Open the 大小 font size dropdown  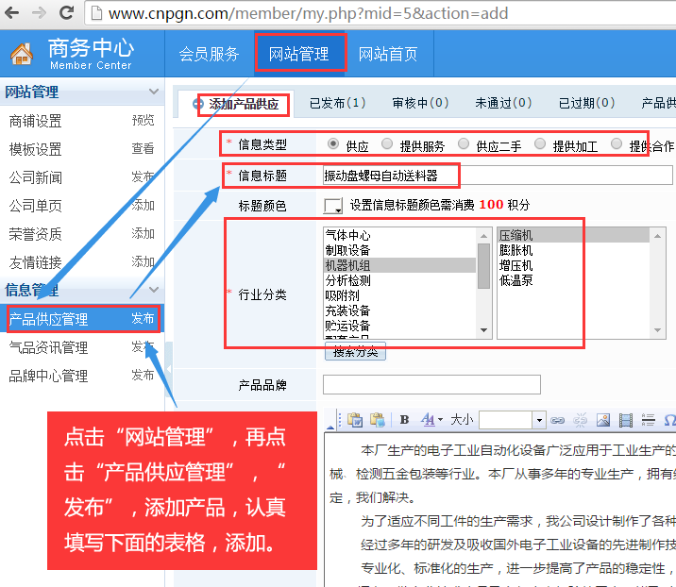[539, 420]
